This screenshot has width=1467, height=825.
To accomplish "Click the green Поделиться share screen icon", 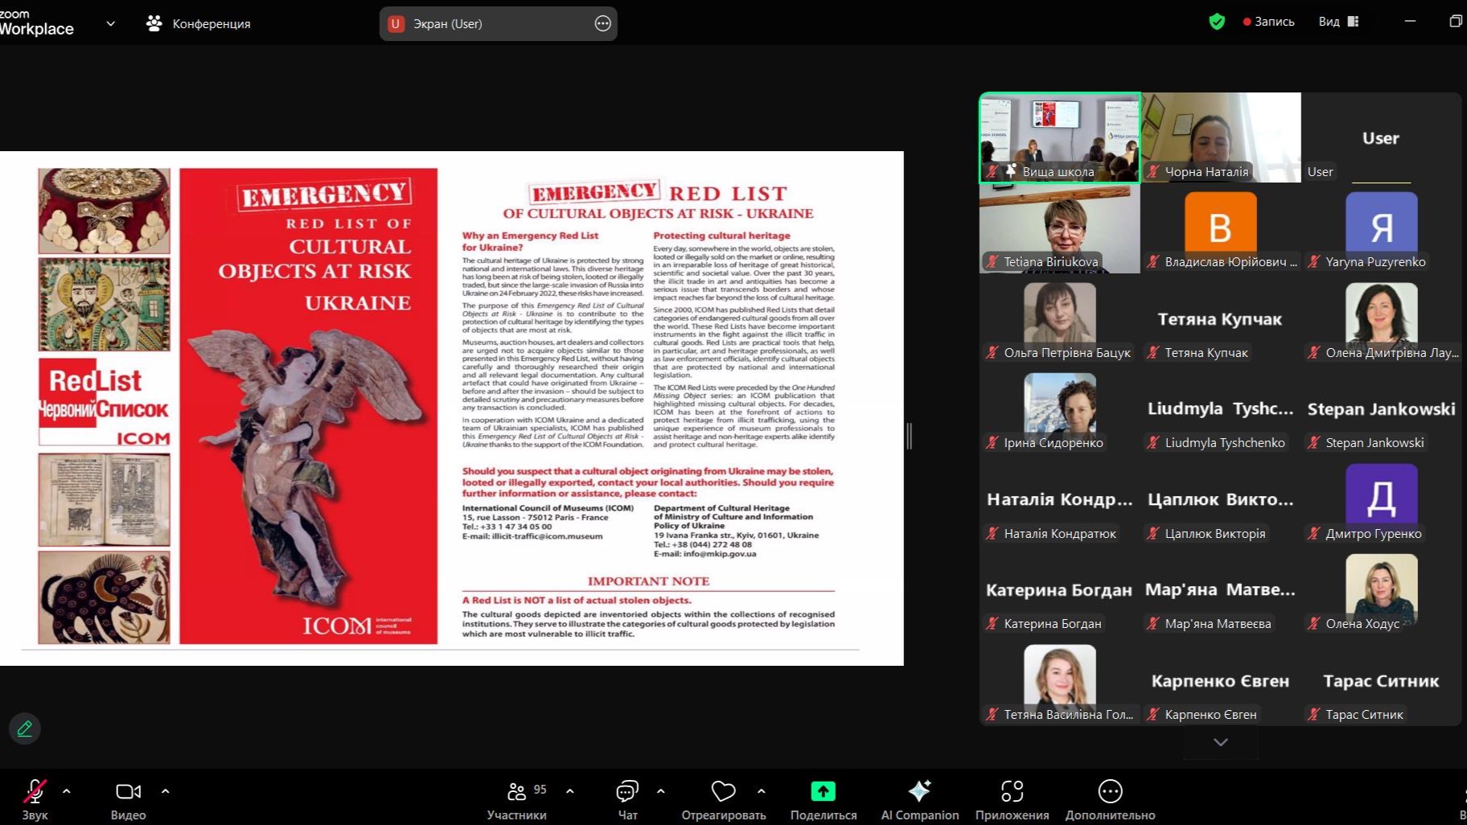I will 823,792.
